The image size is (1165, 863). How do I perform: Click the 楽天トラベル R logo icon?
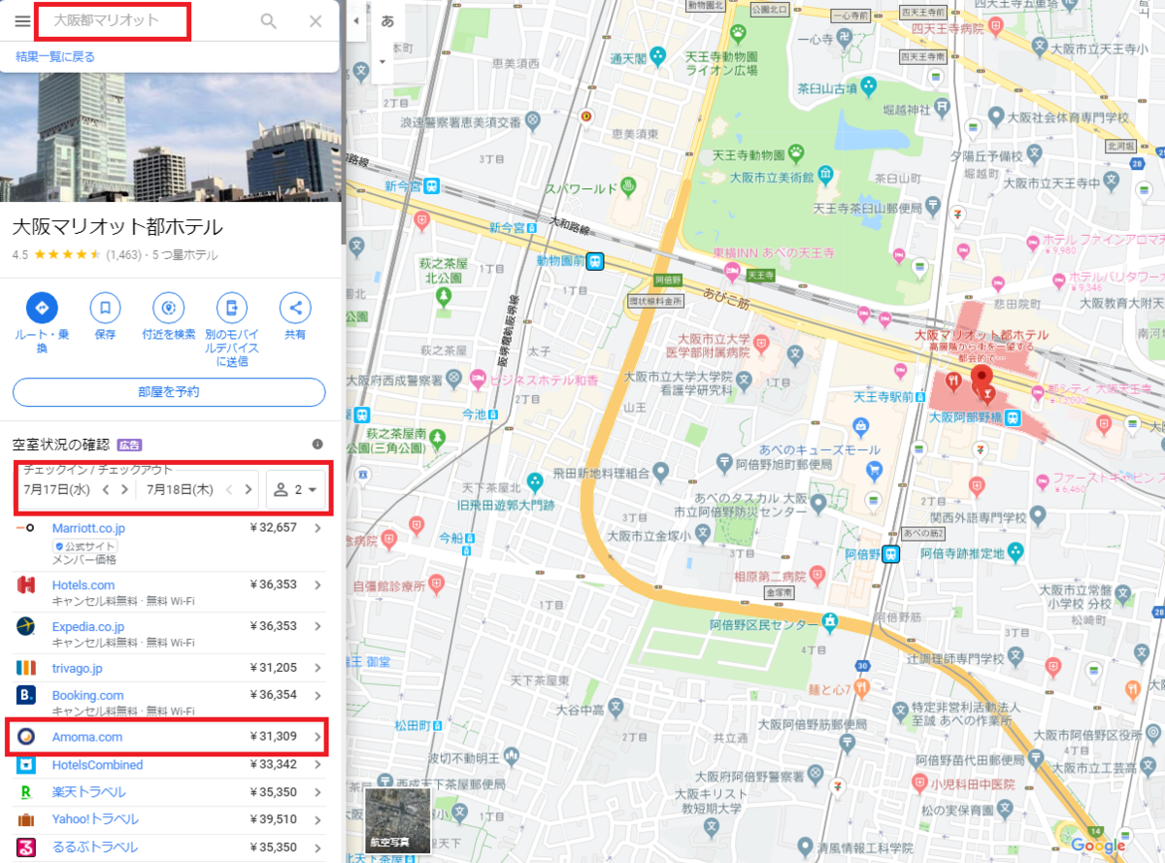coord(26,792)
